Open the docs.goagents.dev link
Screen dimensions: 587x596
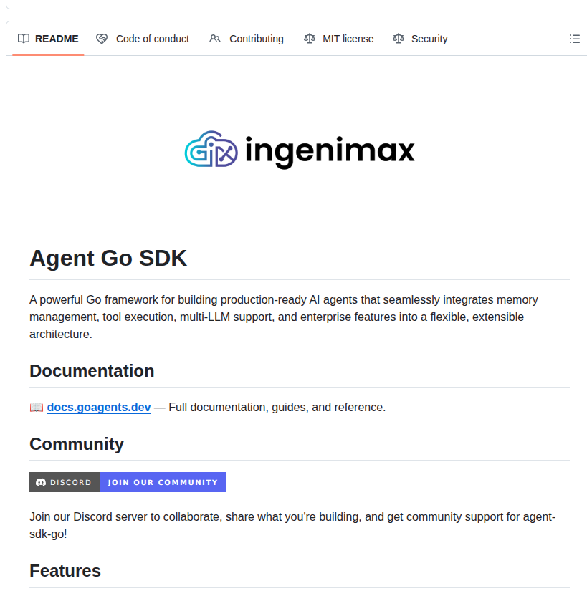98,407
